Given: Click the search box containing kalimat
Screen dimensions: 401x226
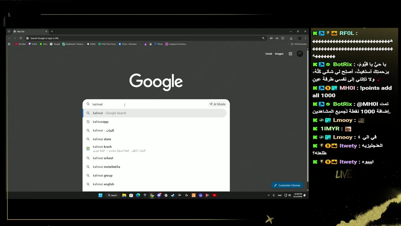Looking at the screenshot, I should point(146,104).
